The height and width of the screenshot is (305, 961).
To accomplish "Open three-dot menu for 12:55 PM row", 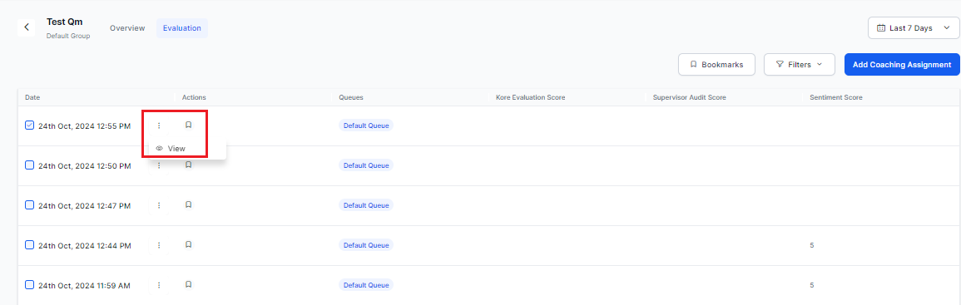I will click(x=159, y=125).
